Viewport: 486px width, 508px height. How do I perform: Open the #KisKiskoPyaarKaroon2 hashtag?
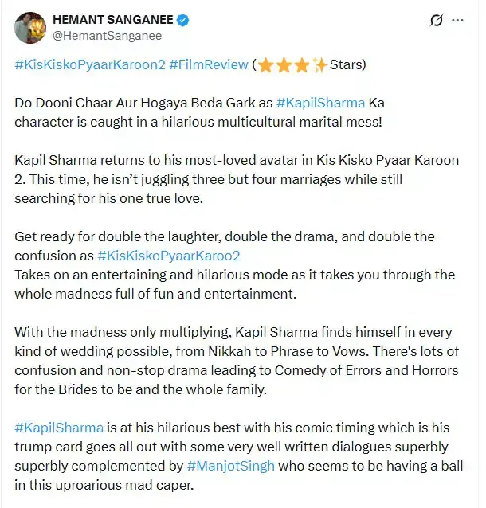tap(89, 64)
